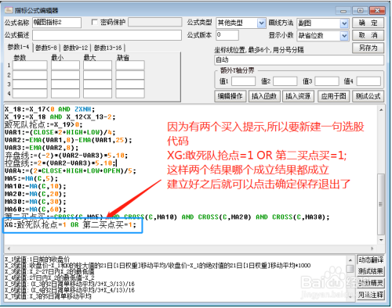The width and height of the screenshot is (392, 308).
Task: Click row 1 最小 field
Action: pos(65,65)
